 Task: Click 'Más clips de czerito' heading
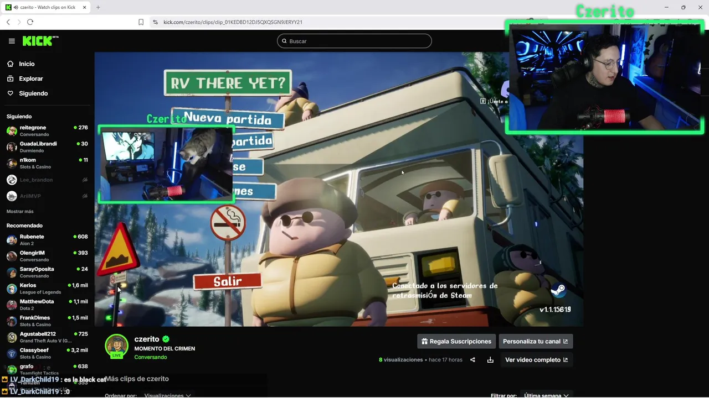point(137,379)
